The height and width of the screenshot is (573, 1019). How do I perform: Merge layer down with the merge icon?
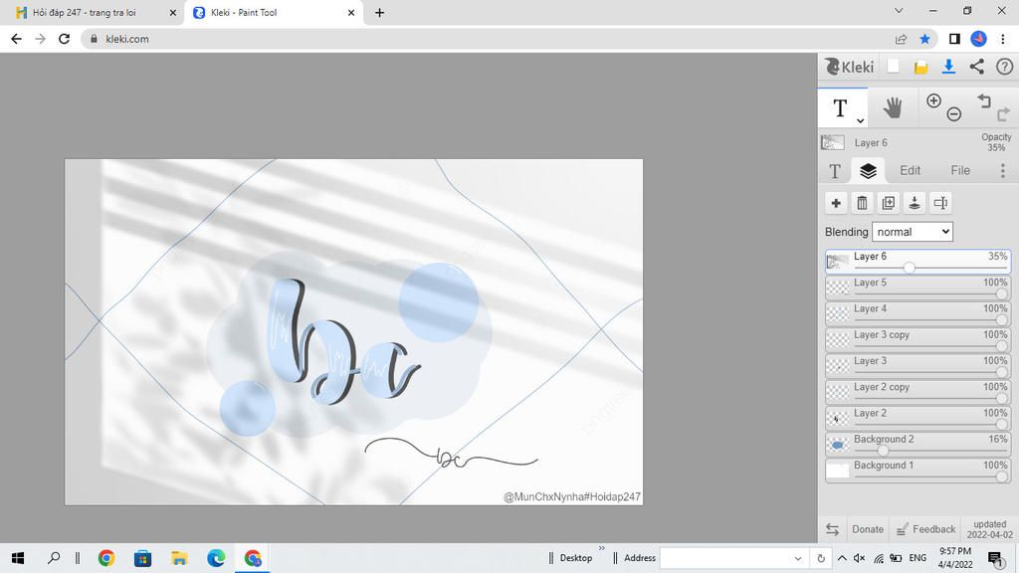(x=915, y=203)
